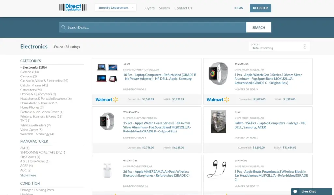334x195 pixels.
Task: Filter by Cellular Phones (41)
Action: pyautogui.click(x=34, y=85)
